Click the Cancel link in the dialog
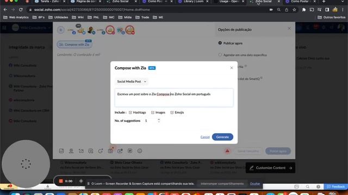Viewport: 348px width, 195px height. (205, 137)
